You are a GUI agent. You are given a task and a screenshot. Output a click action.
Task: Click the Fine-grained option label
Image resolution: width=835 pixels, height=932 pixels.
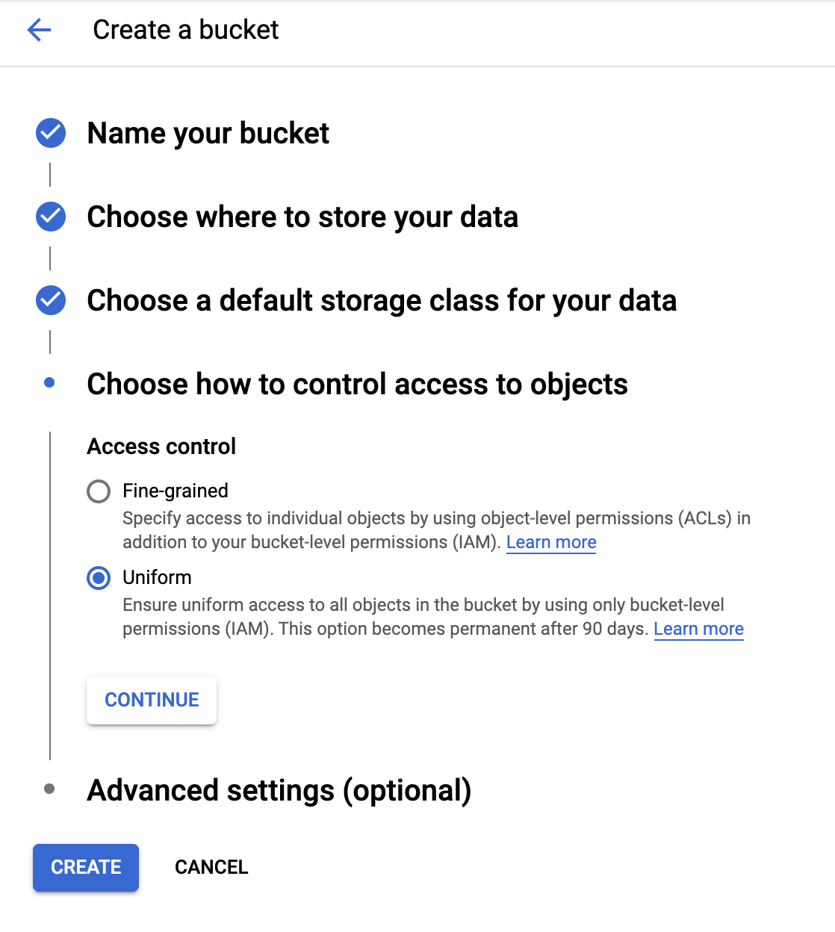[x=176, y=491]
